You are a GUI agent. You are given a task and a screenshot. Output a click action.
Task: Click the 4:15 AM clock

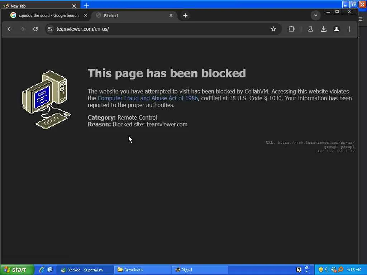pyautogui.click(x=354, y=270)
